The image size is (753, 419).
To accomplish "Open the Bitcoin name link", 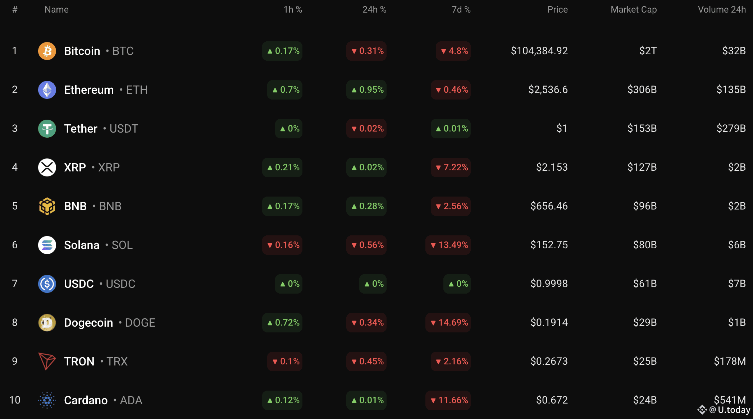I will click(82, 51).
